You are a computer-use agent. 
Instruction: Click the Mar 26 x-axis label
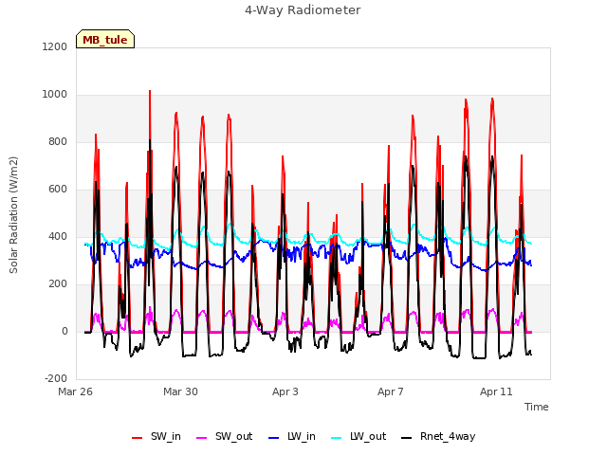76,391
